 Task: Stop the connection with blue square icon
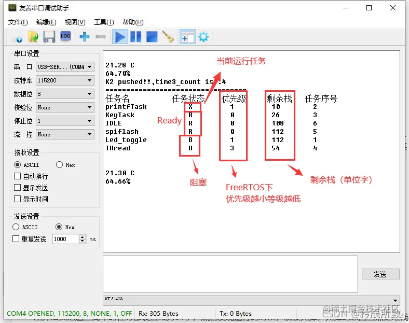[x=152, y=37]
